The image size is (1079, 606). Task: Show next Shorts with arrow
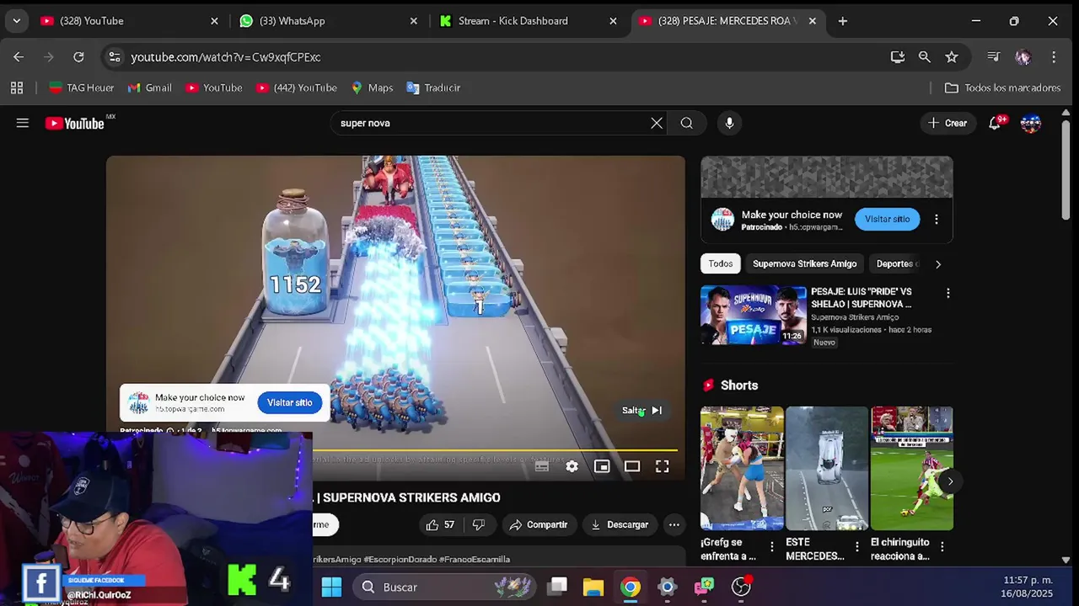[950, 481]
